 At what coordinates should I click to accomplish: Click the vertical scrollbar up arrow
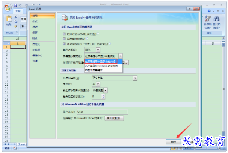click(x=223, y=45)
